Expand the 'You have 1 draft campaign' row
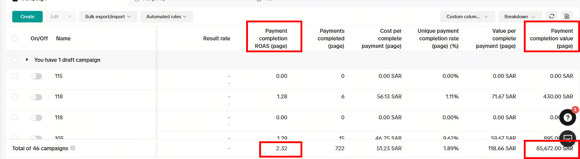Image resolution: width=580 pixels, height=159 pixels. pos(27,60)
